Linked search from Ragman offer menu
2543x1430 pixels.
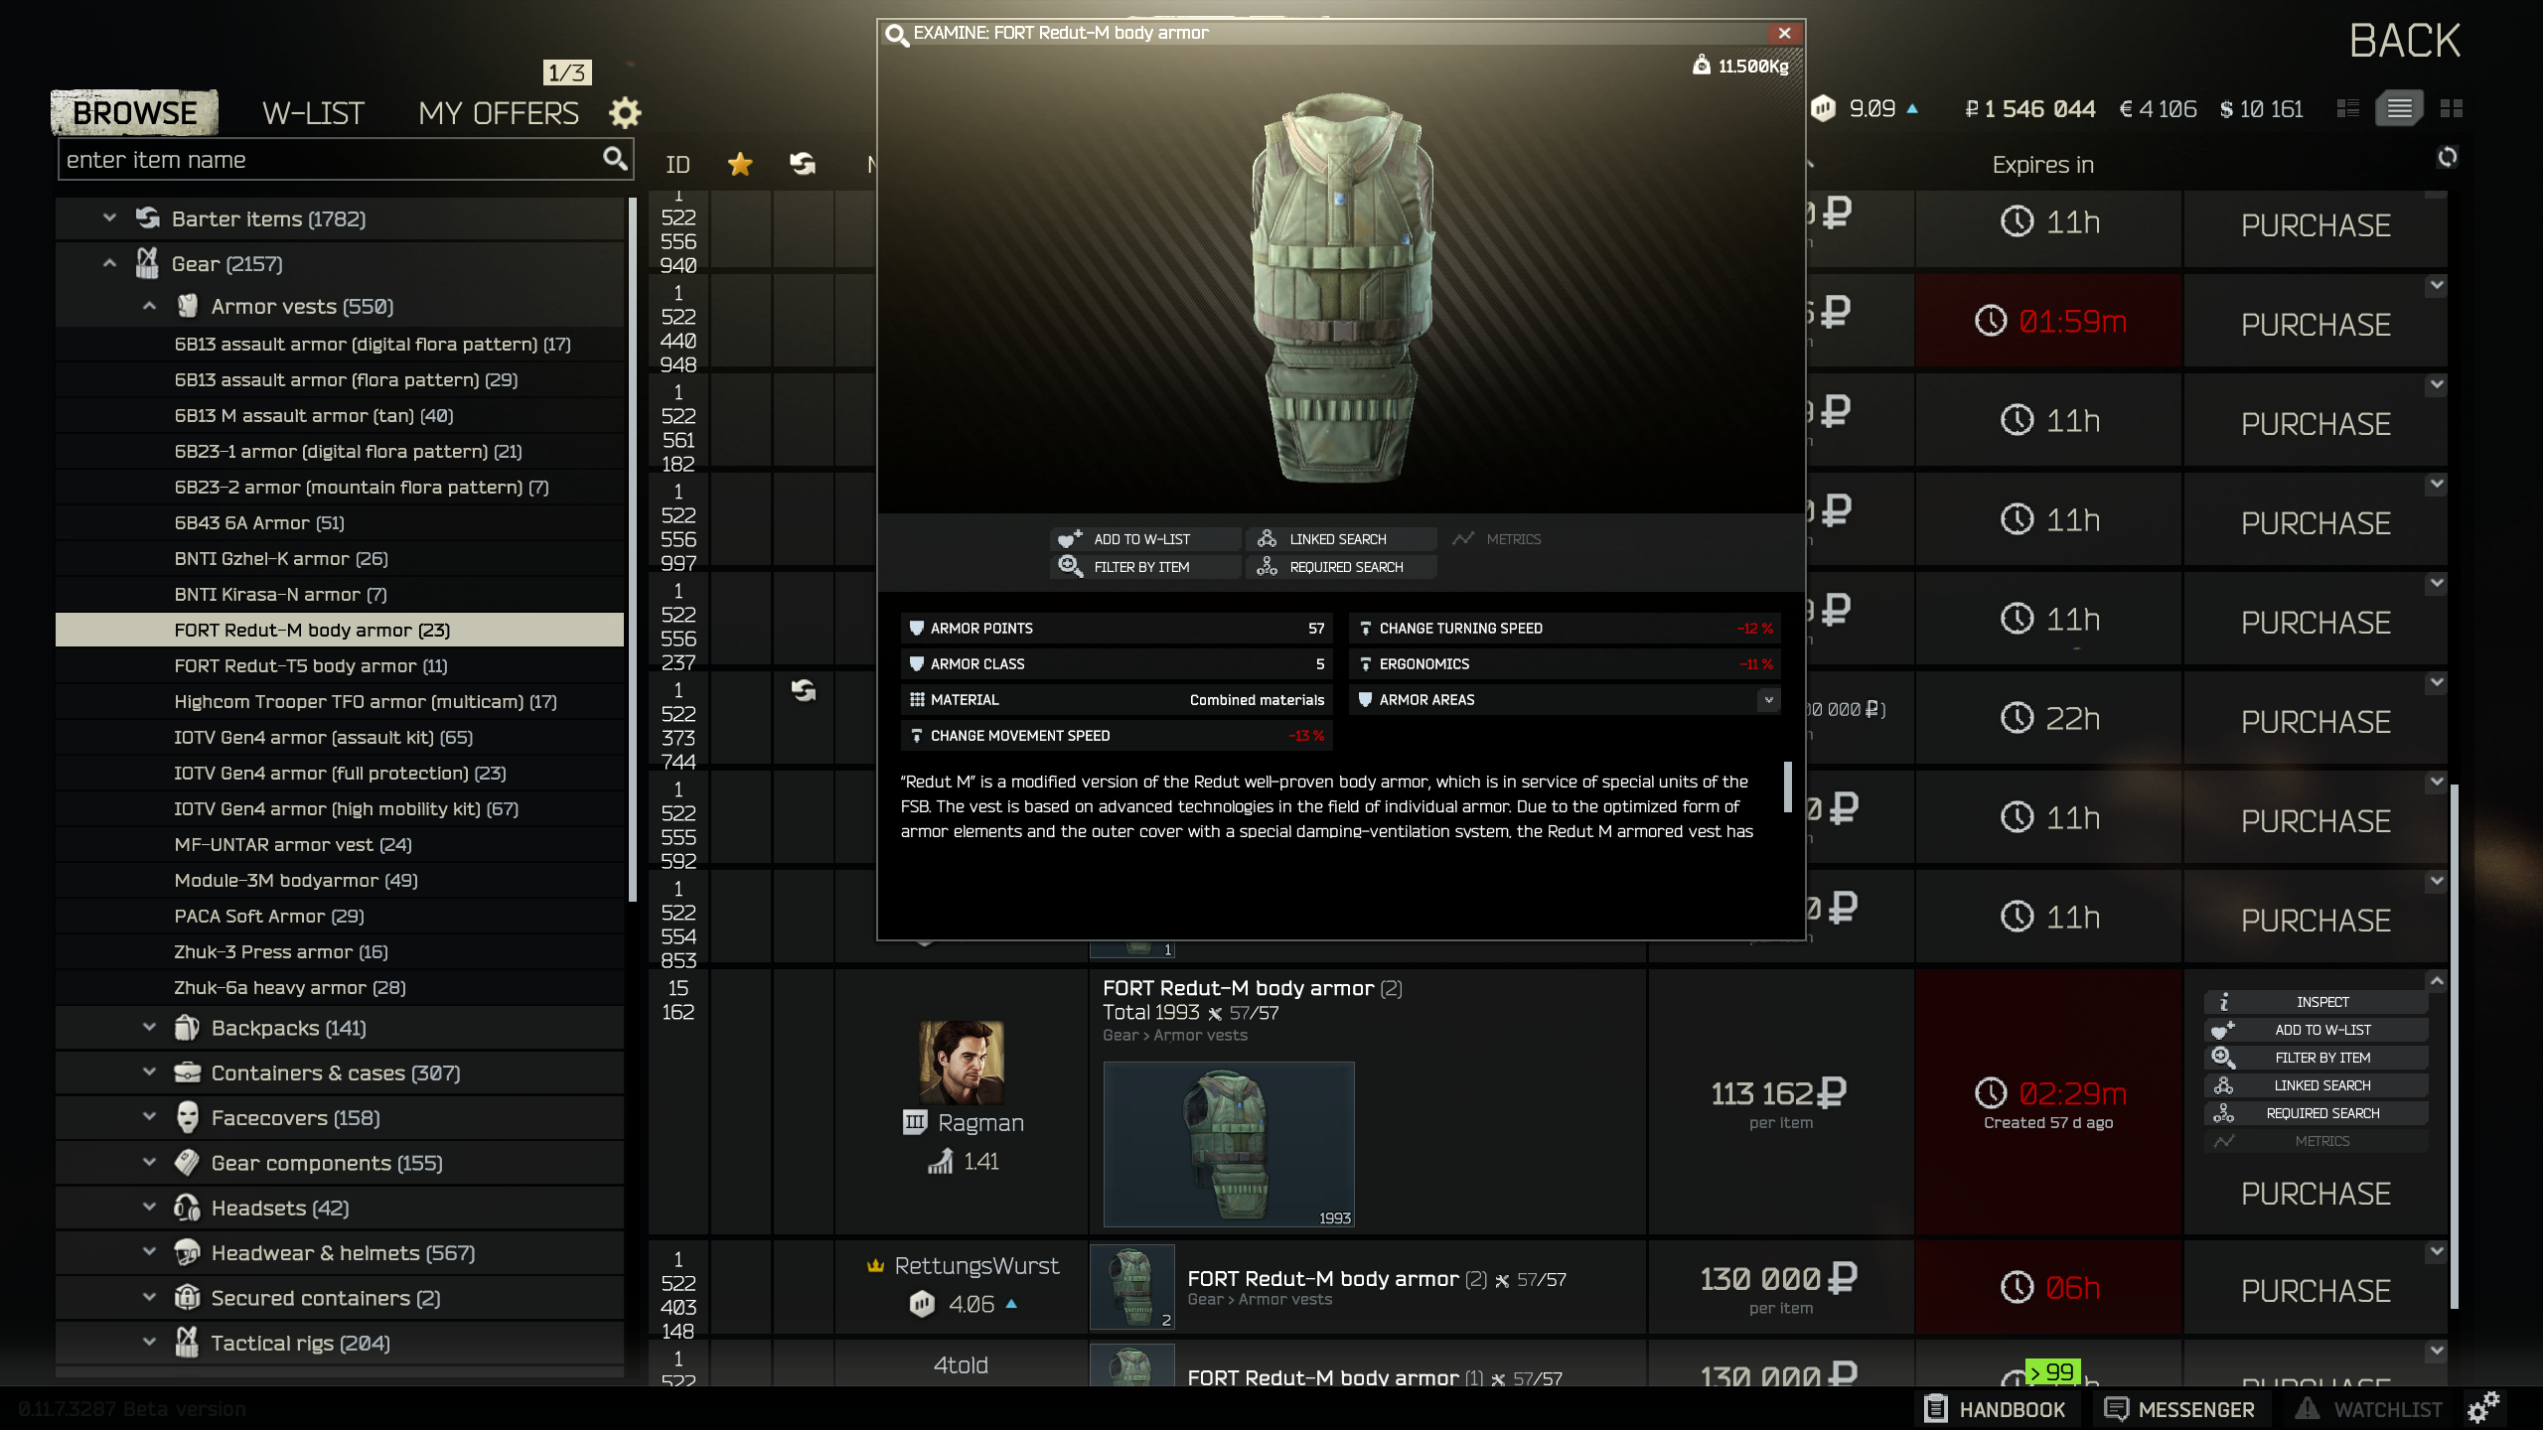coord(2317,1085)
